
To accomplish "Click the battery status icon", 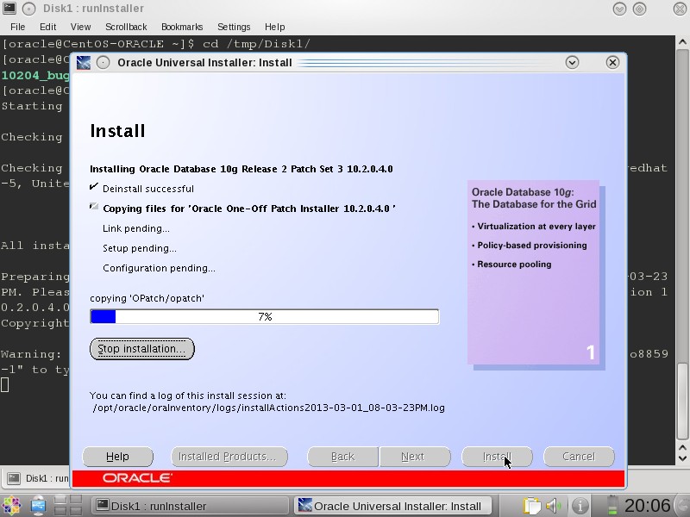I will (612, 506).
